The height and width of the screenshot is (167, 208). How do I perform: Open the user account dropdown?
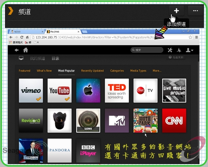[x=189, y=50]
